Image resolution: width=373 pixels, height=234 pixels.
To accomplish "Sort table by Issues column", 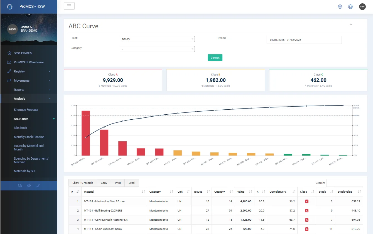I will pos(202,192).
